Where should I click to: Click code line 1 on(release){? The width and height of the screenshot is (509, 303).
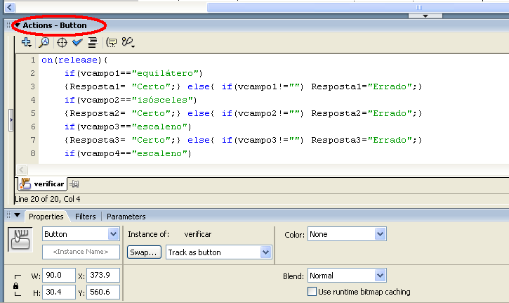[x=74, y=60]
